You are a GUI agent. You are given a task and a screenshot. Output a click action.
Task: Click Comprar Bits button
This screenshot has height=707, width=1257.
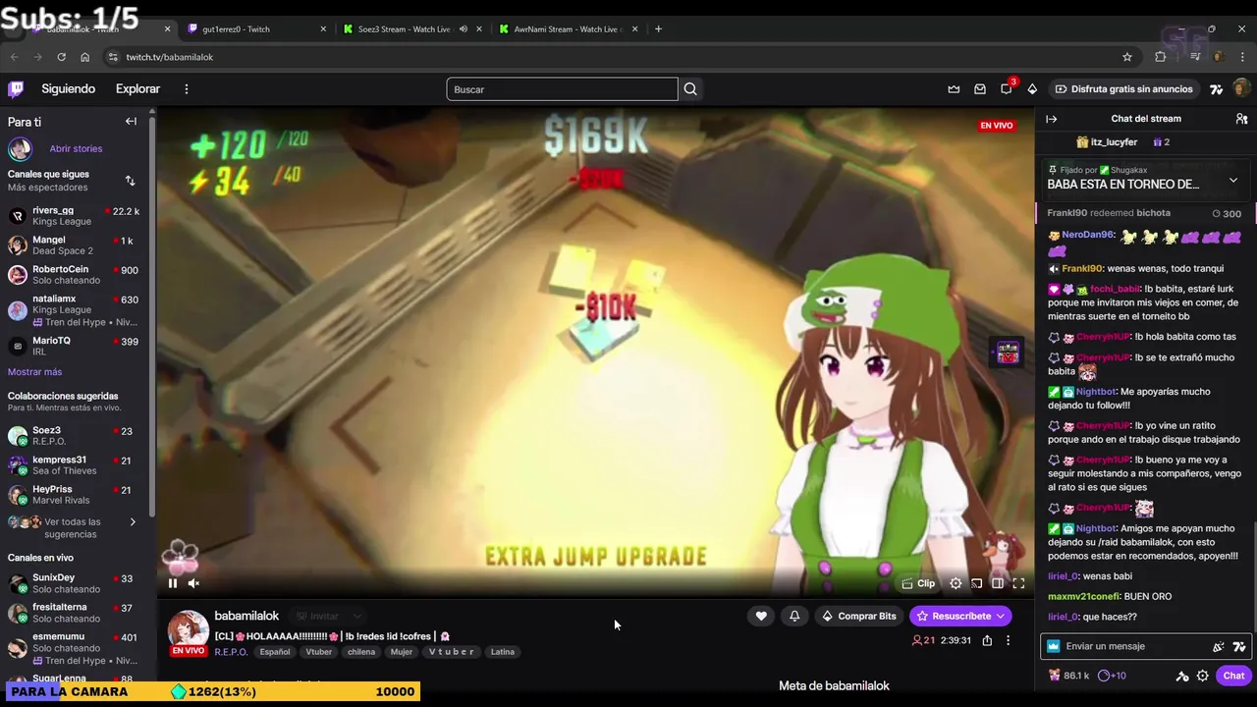click(x=859, y=616)
